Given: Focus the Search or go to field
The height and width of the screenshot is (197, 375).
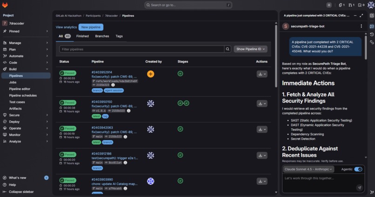Looking at the screenshot, I should 188,5.
